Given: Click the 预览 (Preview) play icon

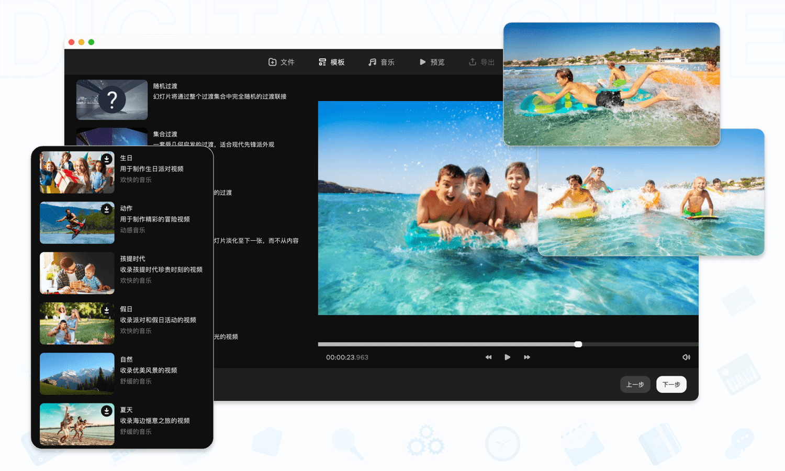Looking at the screenshot, I should pos(423,62).
